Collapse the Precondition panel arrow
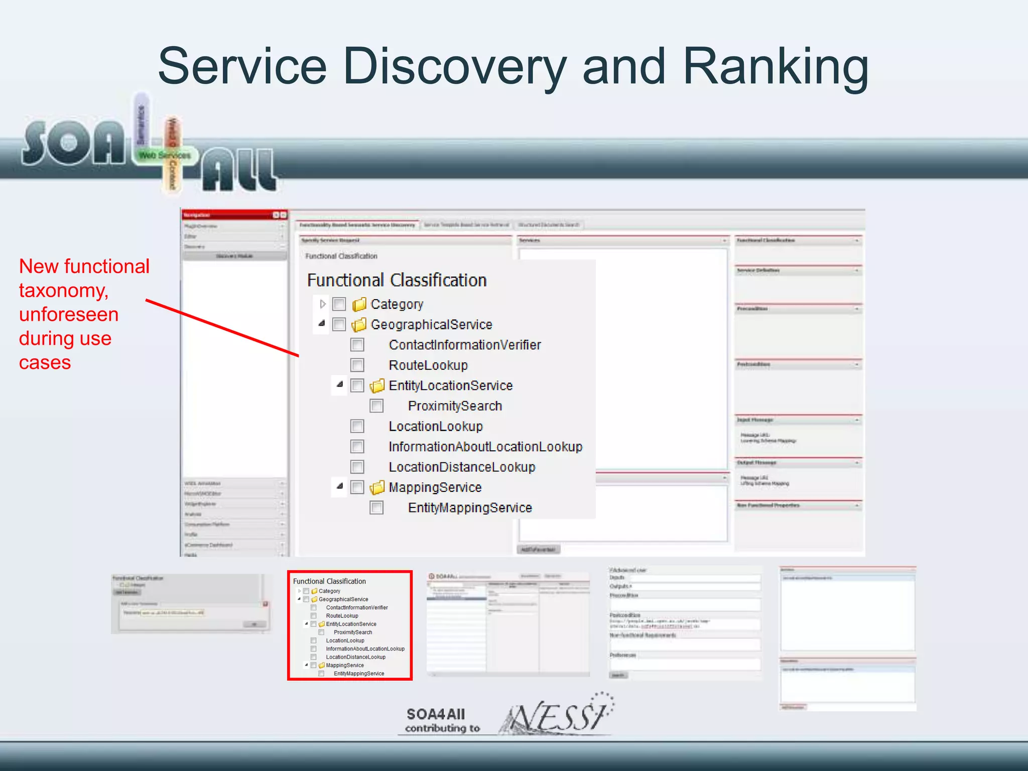 (857, 309)
